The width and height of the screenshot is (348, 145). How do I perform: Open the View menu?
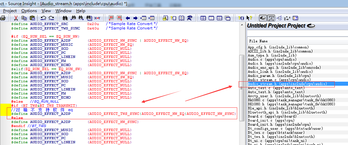[x=46, y=11]
